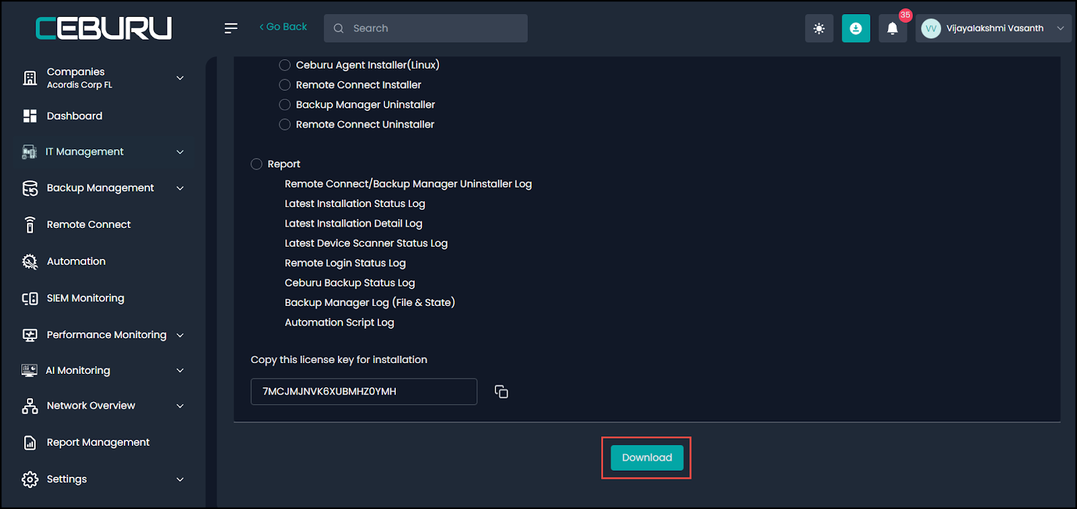The image size is (1077, 509).
Task: Click the Companies building icon
Action: [x=30, y=78]
